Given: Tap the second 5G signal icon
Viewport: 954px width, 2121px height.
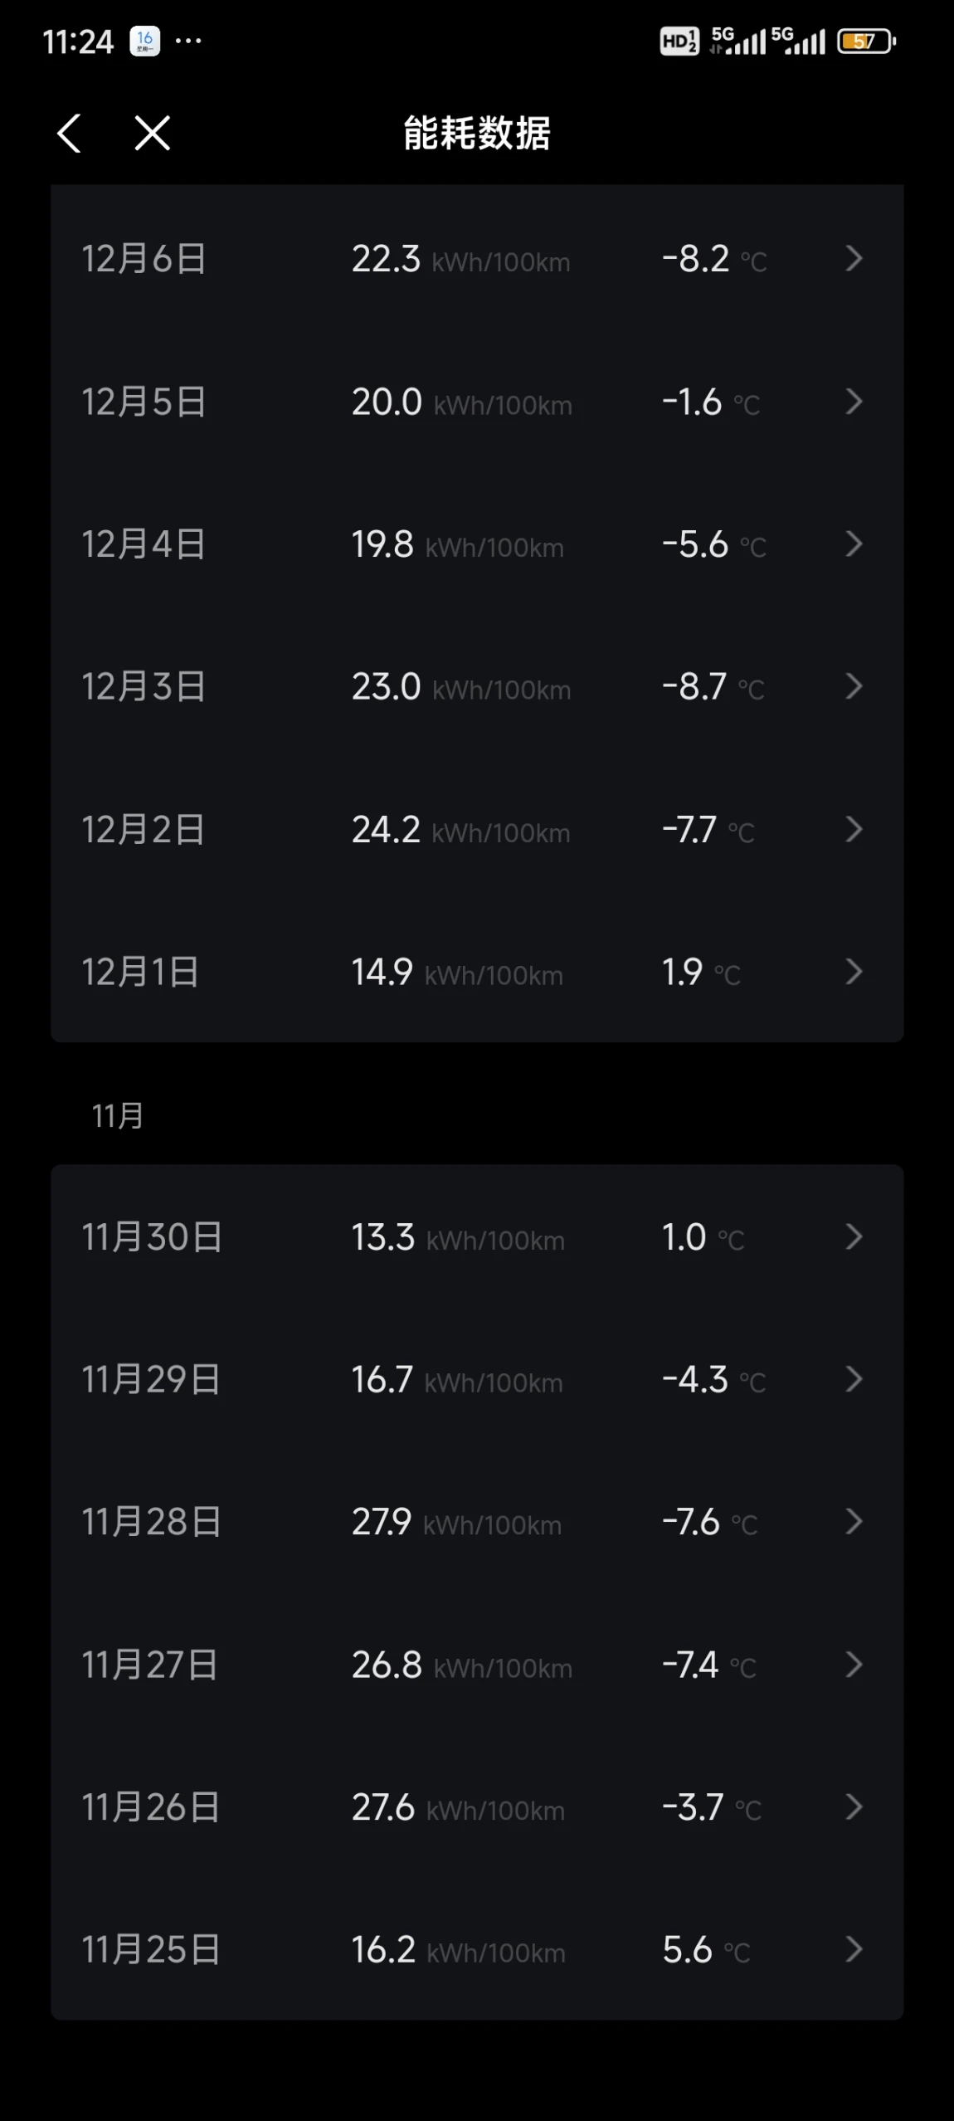Looking at the screenshot, I should pyautogui.click(x=798, y=41).
